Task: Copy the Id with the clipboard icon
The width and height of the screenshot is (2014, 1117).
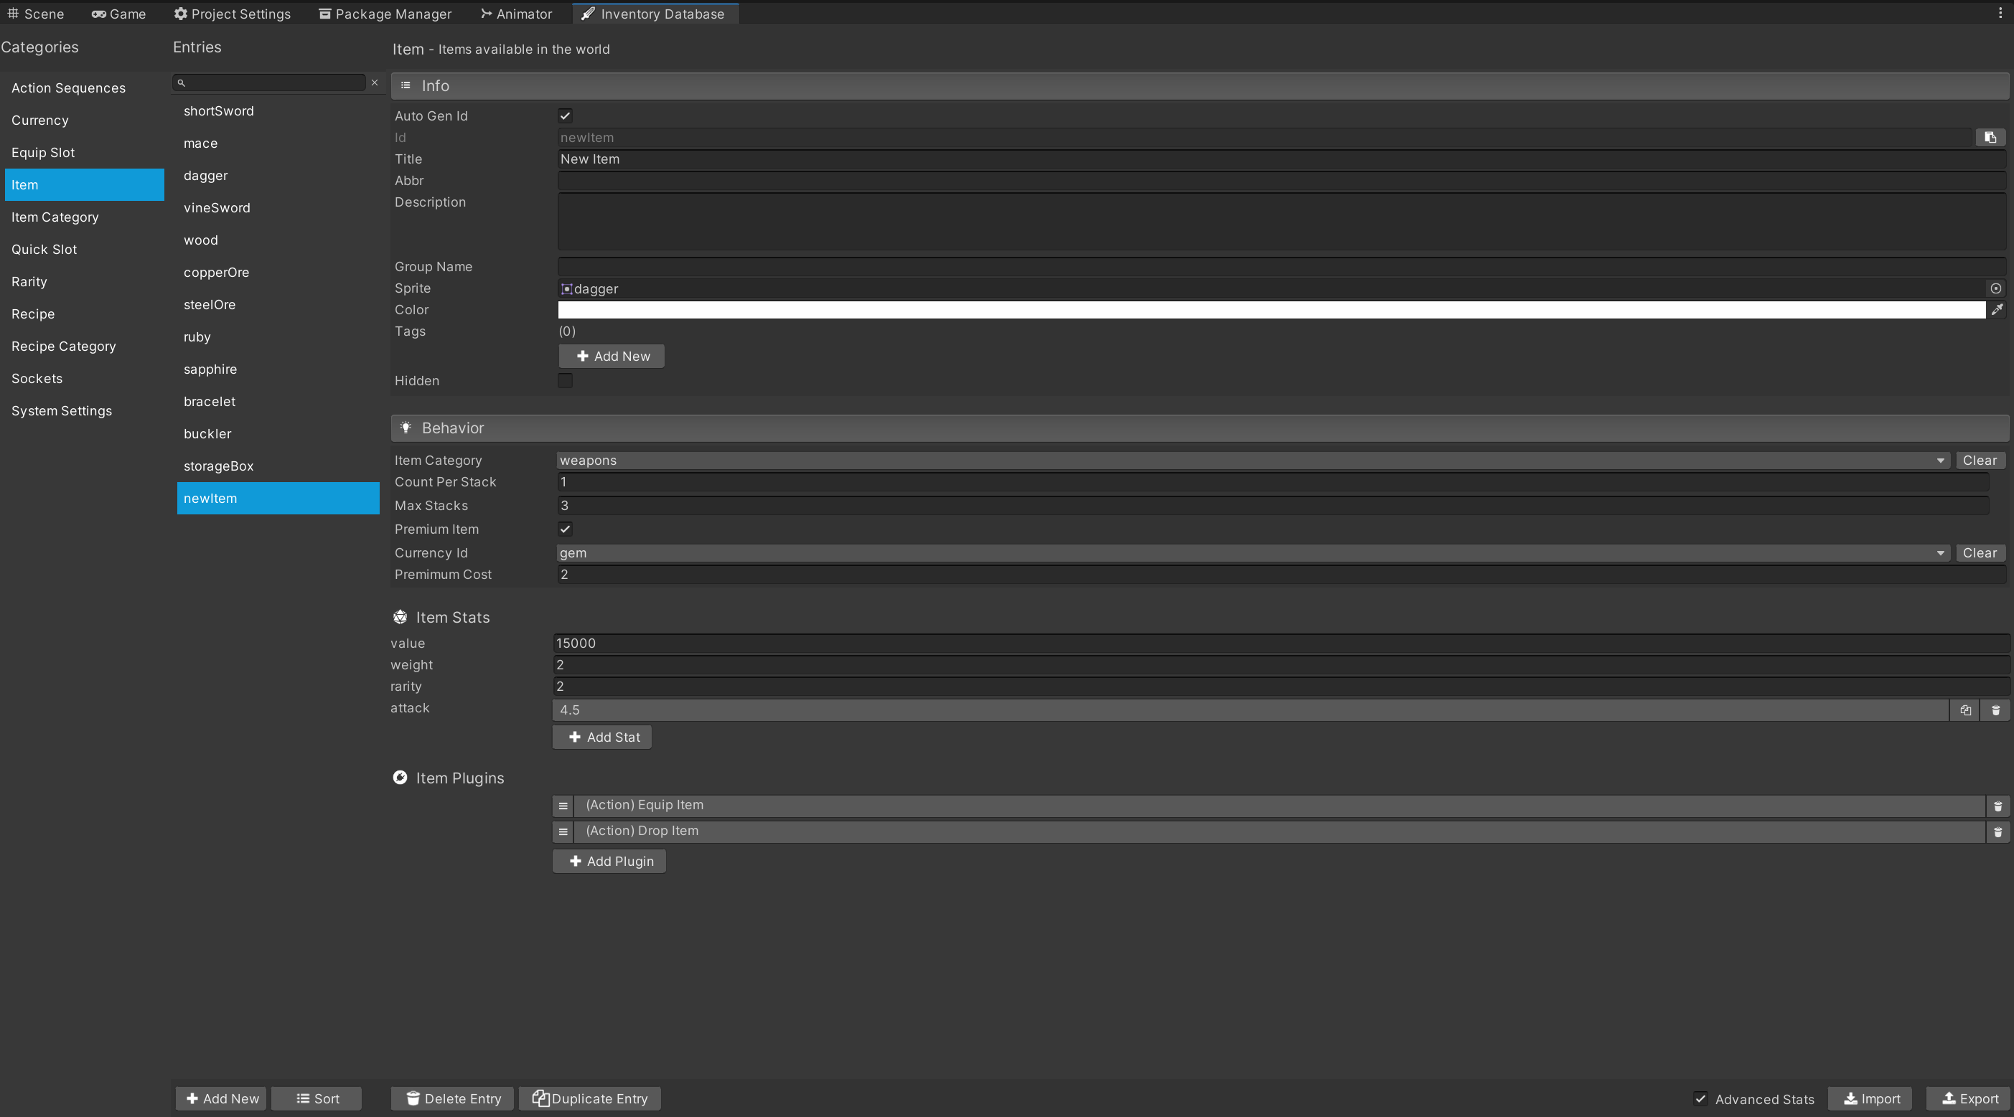Action: click(x=1990, y=138)
